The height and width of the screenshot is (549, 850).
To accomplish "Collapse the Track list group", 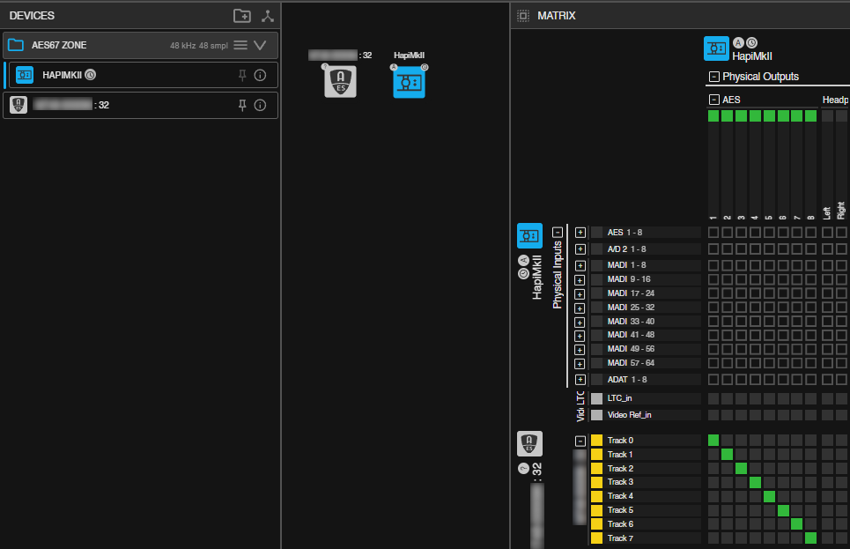I will pos(580,441).
